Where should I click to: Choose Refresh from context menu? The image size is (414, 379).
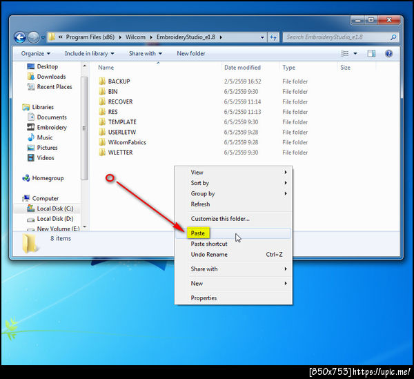click(x=233, y=204)
